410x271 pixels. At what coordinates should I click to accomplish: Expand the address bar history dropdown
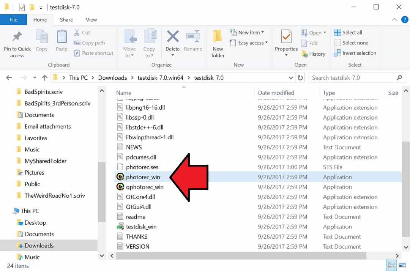[x=291, y=77]
